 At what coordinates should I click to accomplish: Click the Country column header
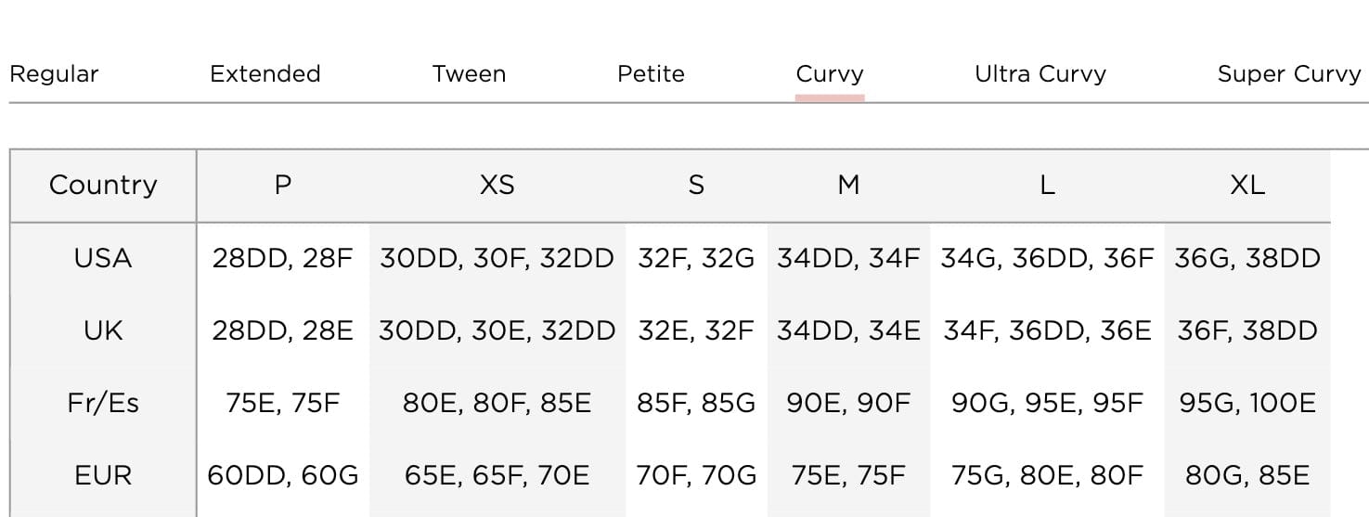coord(103,185)
